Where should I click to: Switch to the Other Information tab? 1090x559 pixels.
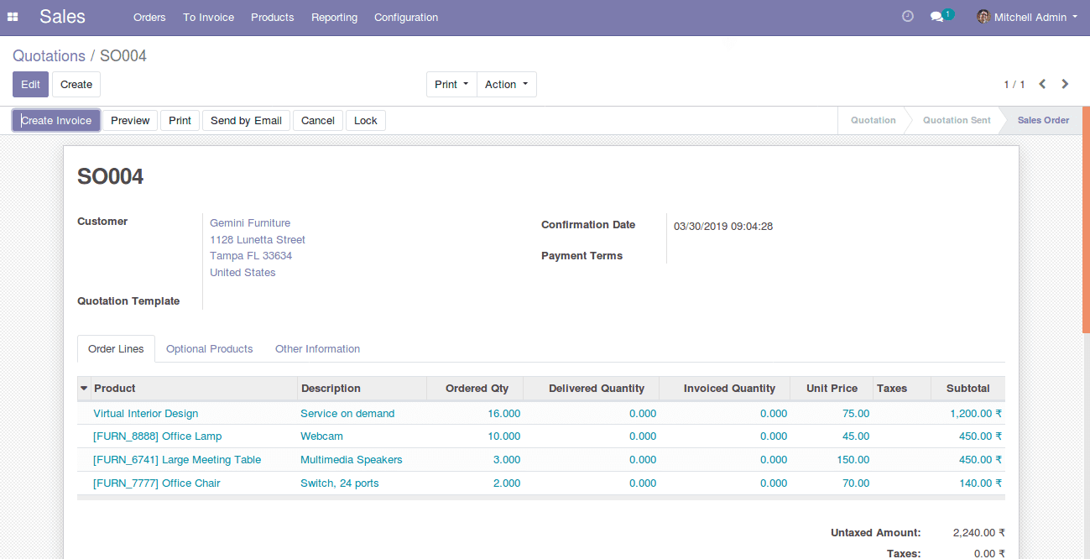[317, 349]
